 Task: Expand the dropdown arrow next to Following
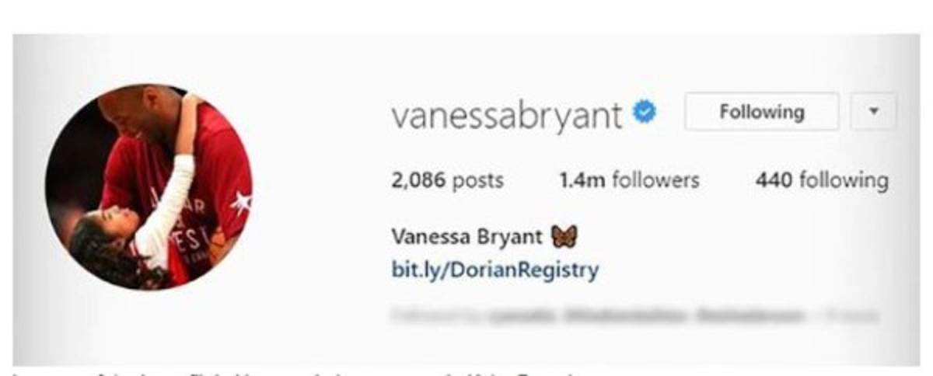point(873,112)
